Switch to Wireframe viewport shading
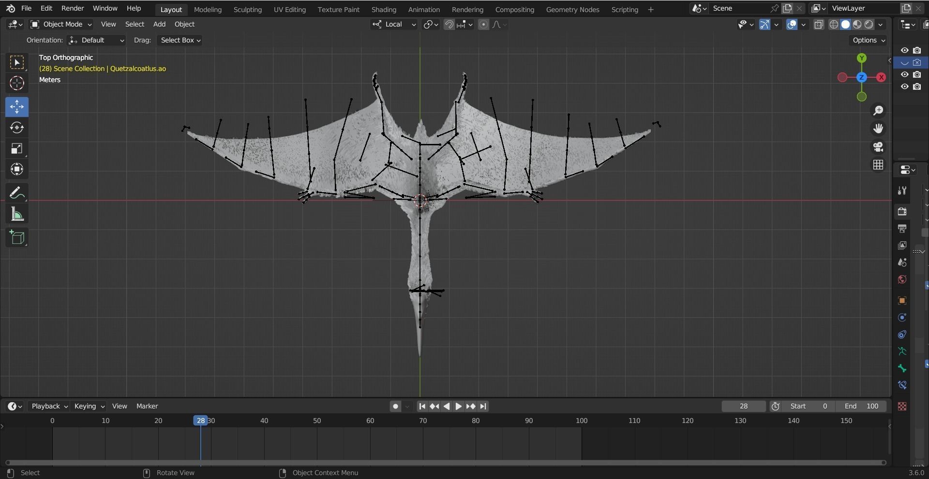 pyautogui.click(x=834, y=24)
